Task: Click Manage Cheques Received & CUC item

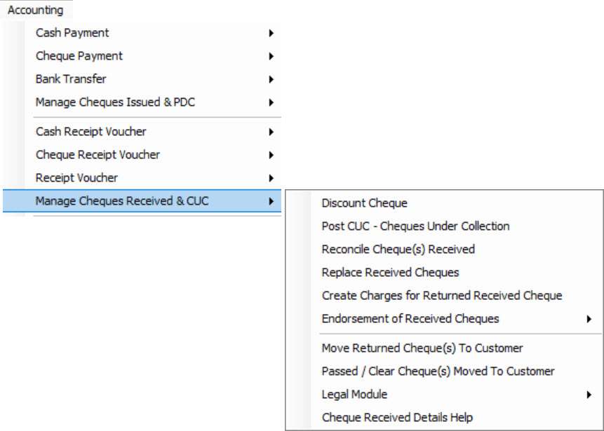Action: coord(142,201)
